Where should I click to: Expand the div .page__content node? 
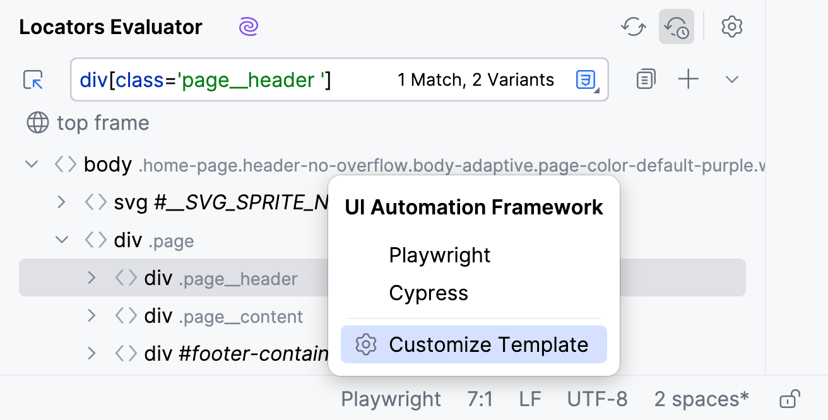tap(91, 316)
